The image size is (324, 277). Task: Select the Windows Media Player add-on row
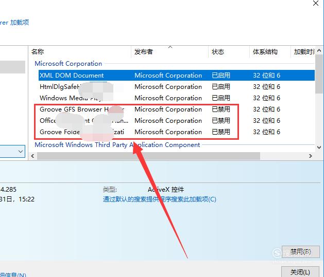point(177,98)
